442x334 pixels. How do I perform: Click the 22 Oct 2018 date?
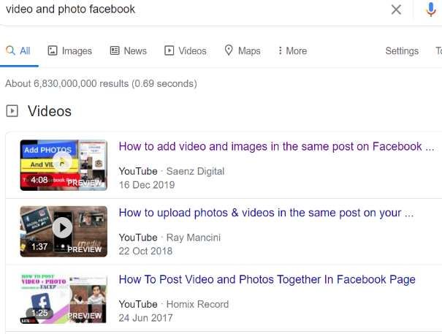(145, 251)
